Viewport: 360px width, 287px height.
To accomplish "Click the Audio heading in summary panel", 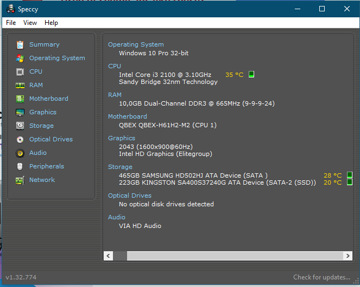I will [117, 217].
